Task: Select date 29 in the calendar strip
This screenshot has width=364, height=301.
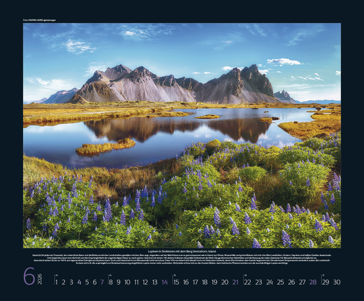Action: pos(326,282)
